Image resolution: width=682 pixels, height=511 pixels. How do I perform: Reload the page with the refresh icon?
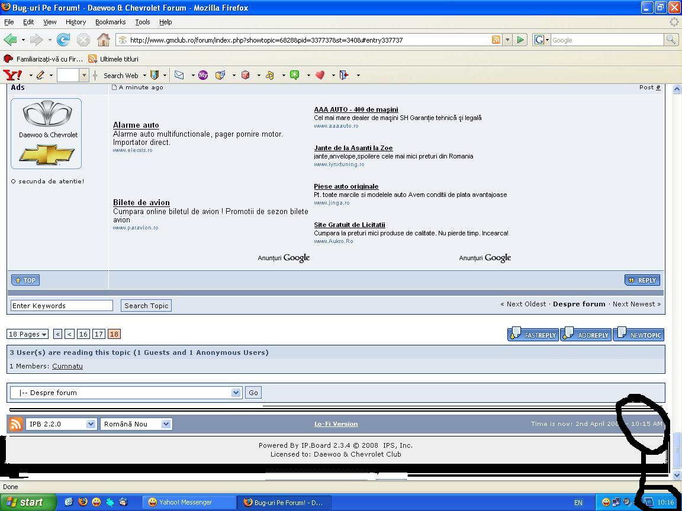[x=63, y=40]
